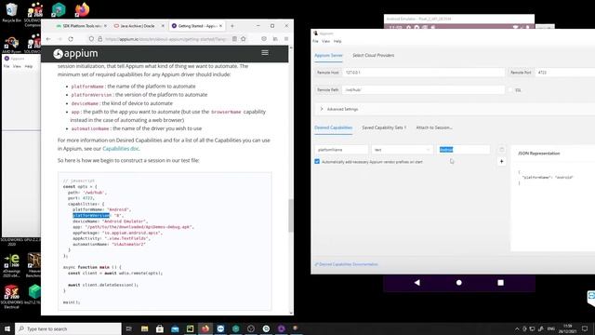Open the Appium Server tab
This screenshot has width=595, height=335.
(x=328, y=56)
